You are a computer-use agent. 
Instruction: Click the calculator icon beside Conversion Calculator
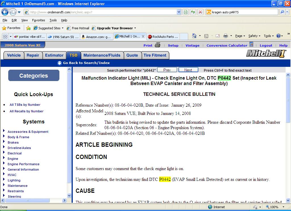(251, 44)
